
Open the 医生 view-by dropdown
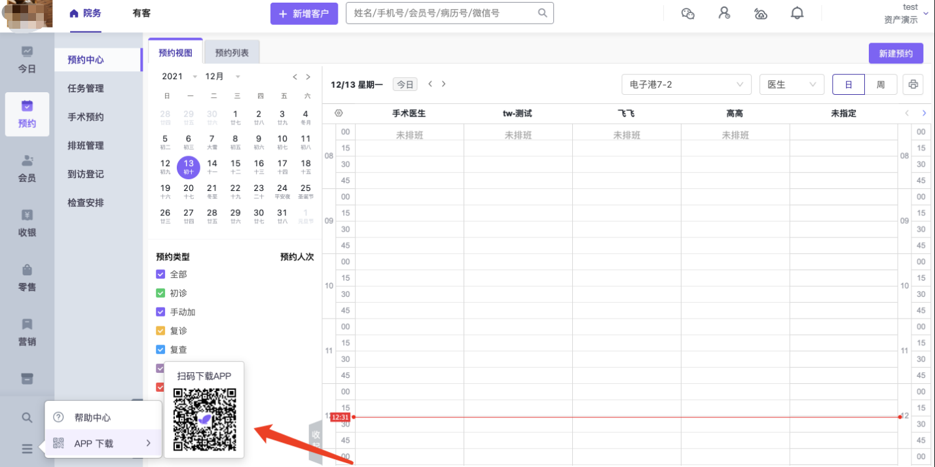coord(792,84)
